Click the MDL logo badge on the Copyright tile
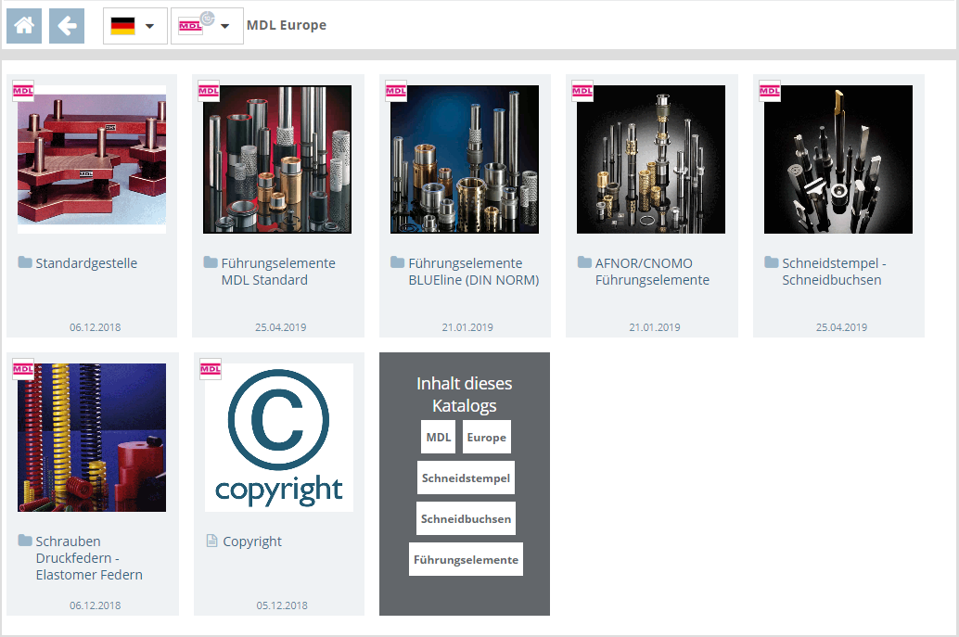The width and height of the screenshot is (959, 637). [211, 369]
